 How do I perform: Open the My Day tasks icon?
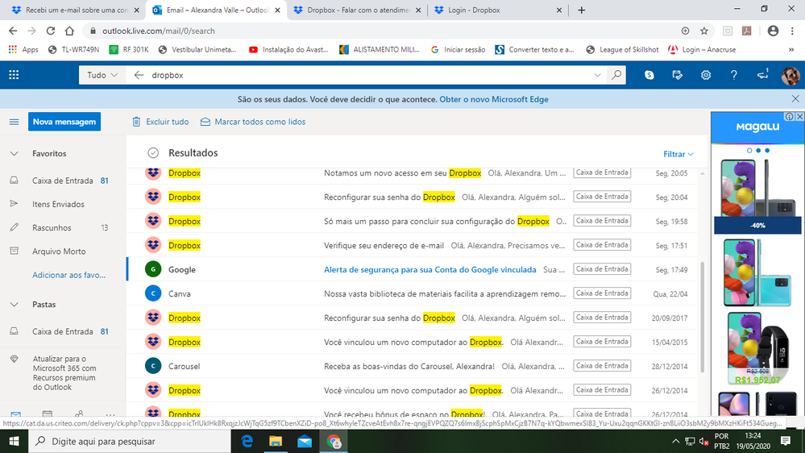pyautogui.click(x=677, y=75)
